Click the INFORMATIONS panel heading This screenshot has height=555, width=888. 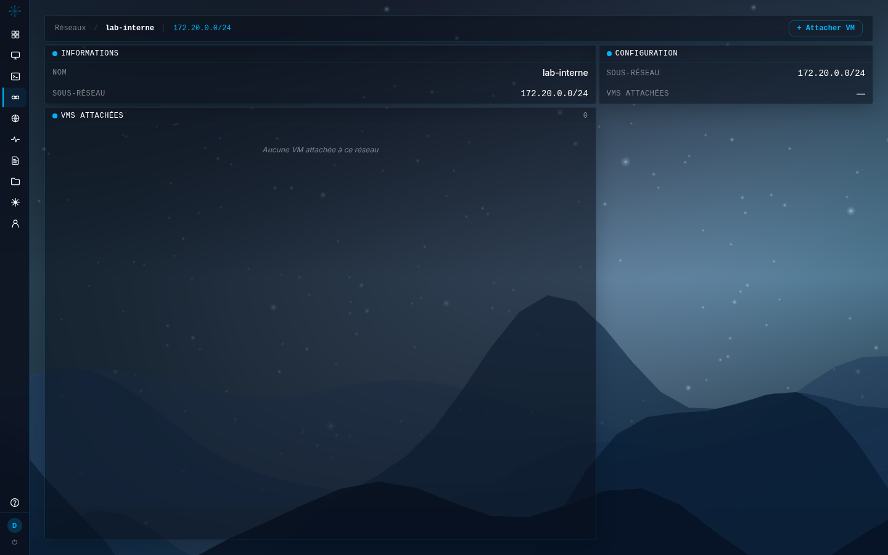coord(89,54)
